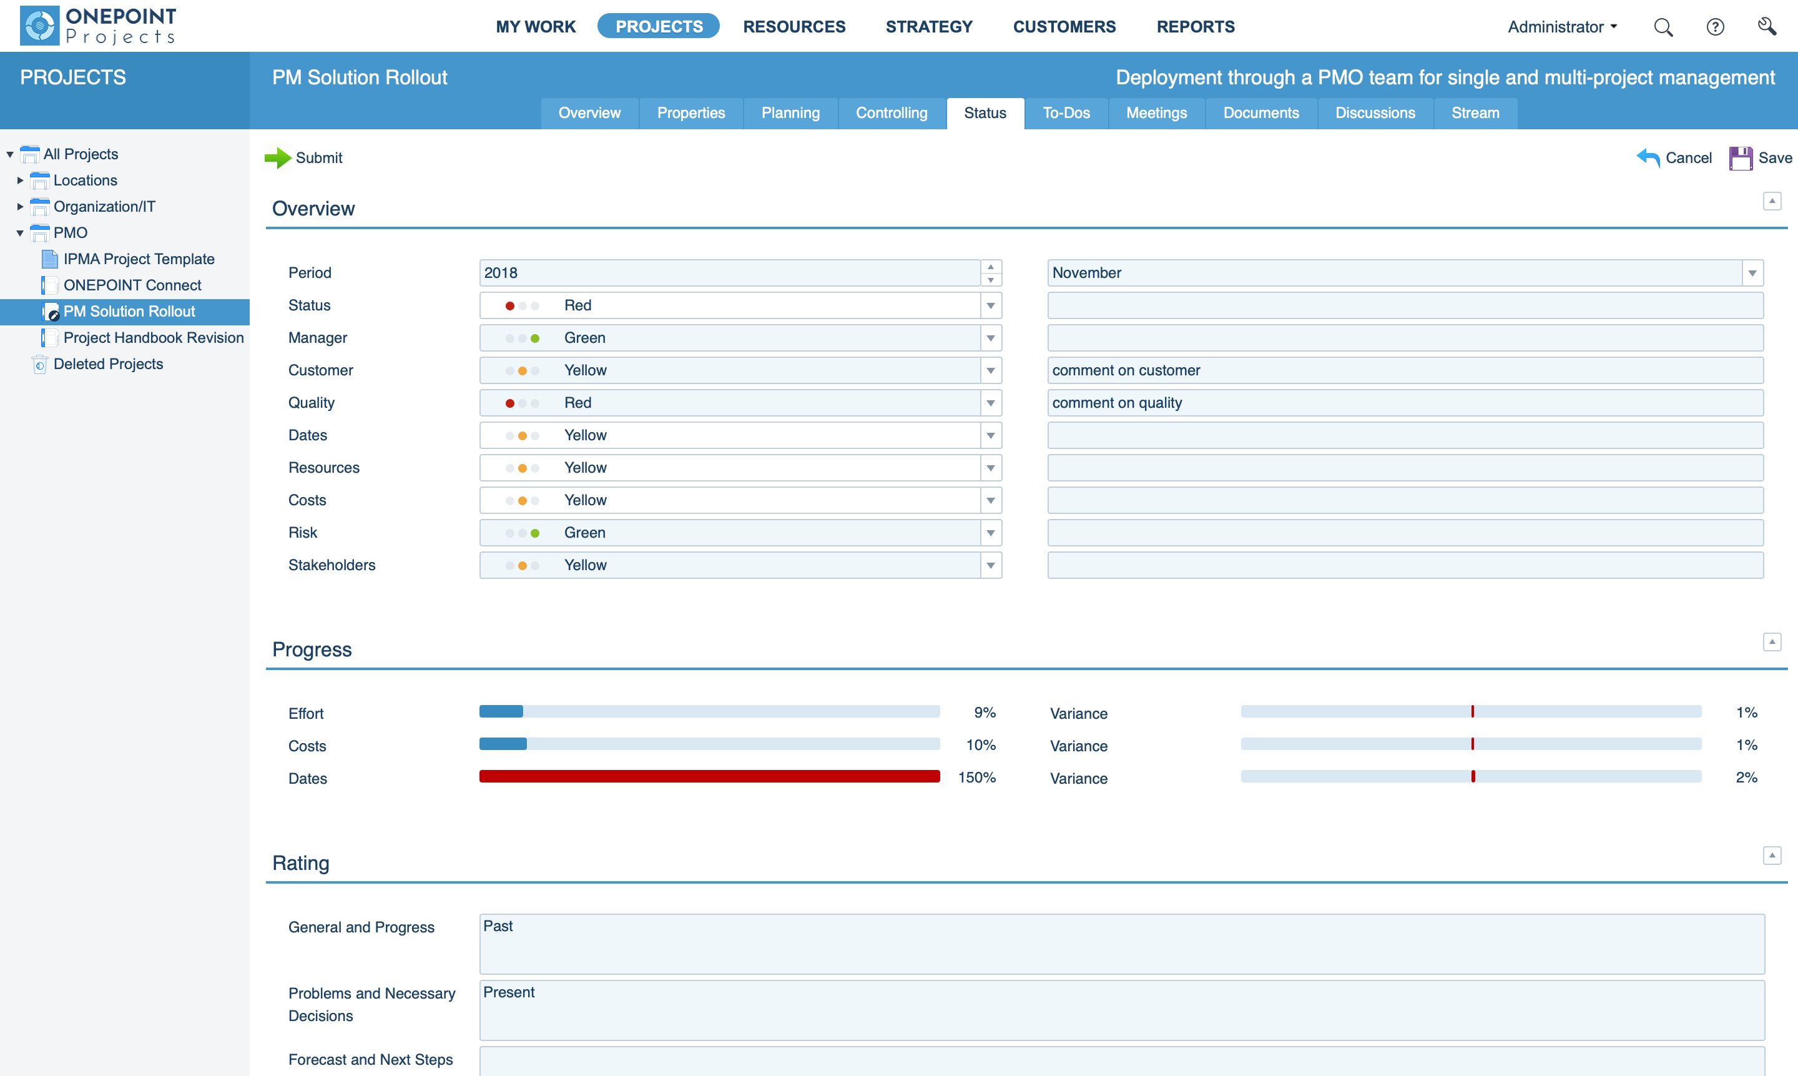Open the Risk color dropdown

tap(991, 533)
